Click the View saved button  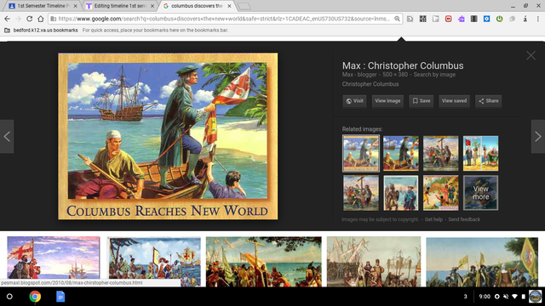coord(454,101)
